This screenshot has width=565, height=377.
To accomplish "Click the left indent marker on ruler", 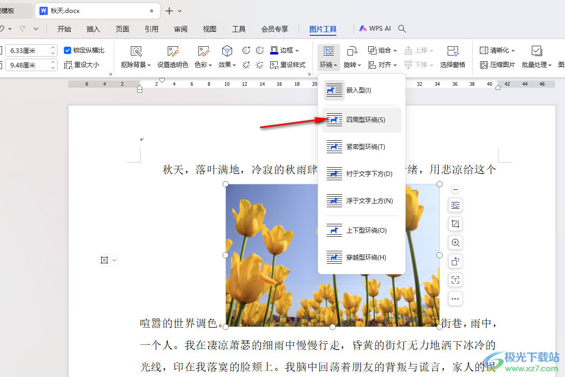I will (x=140, y=89).
